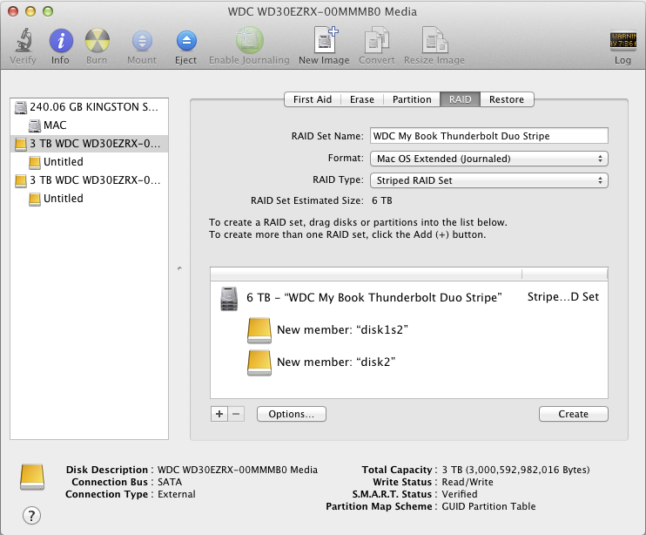
Task: Select the RAID tab
Action: (460, 99)
